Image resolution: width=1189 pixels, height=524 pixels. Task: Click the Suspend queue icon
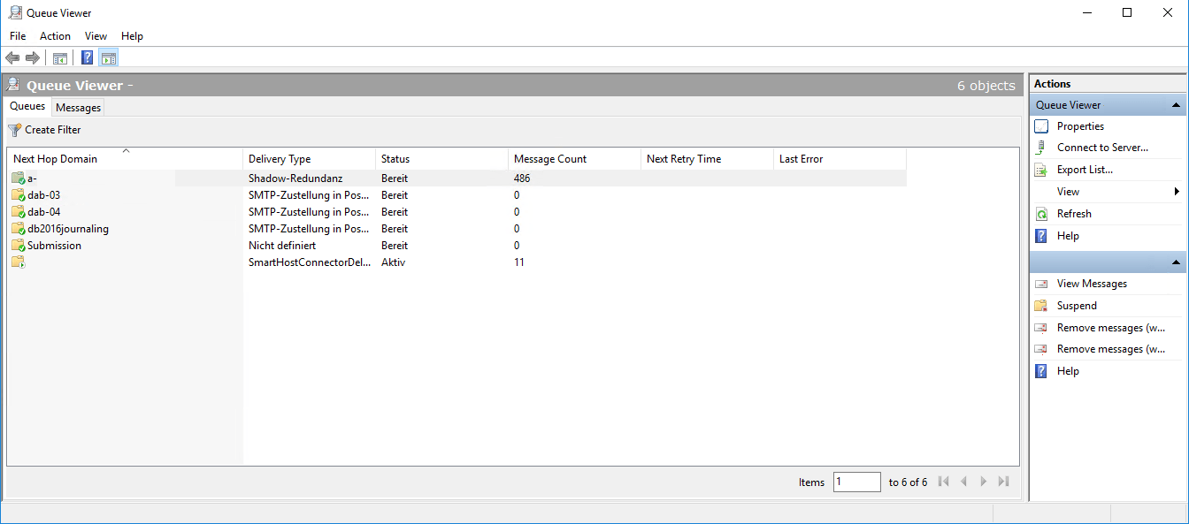click(x=1041, y=306)
